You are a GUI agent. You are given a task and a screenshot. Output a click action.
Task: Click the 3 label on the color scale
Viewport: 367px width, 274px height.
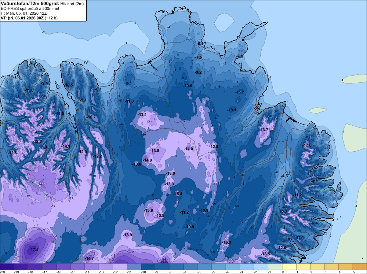tap(325, 272)
